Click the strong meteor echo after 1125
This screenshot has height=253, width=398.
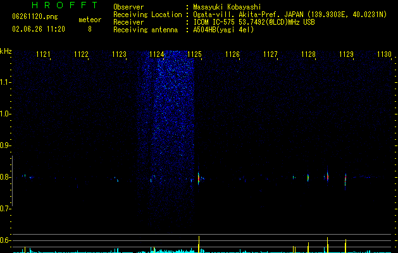point(199,178)
